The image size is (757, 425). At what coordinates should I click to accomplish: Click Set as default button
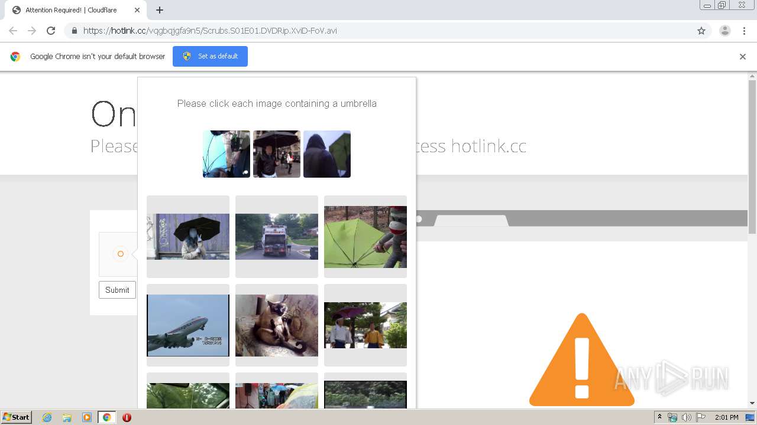tap(210, 56)
